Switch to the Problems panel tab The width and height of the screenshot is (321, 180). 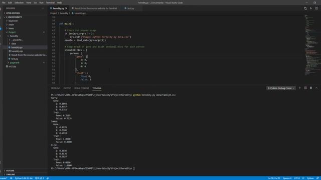coord(56,88)
